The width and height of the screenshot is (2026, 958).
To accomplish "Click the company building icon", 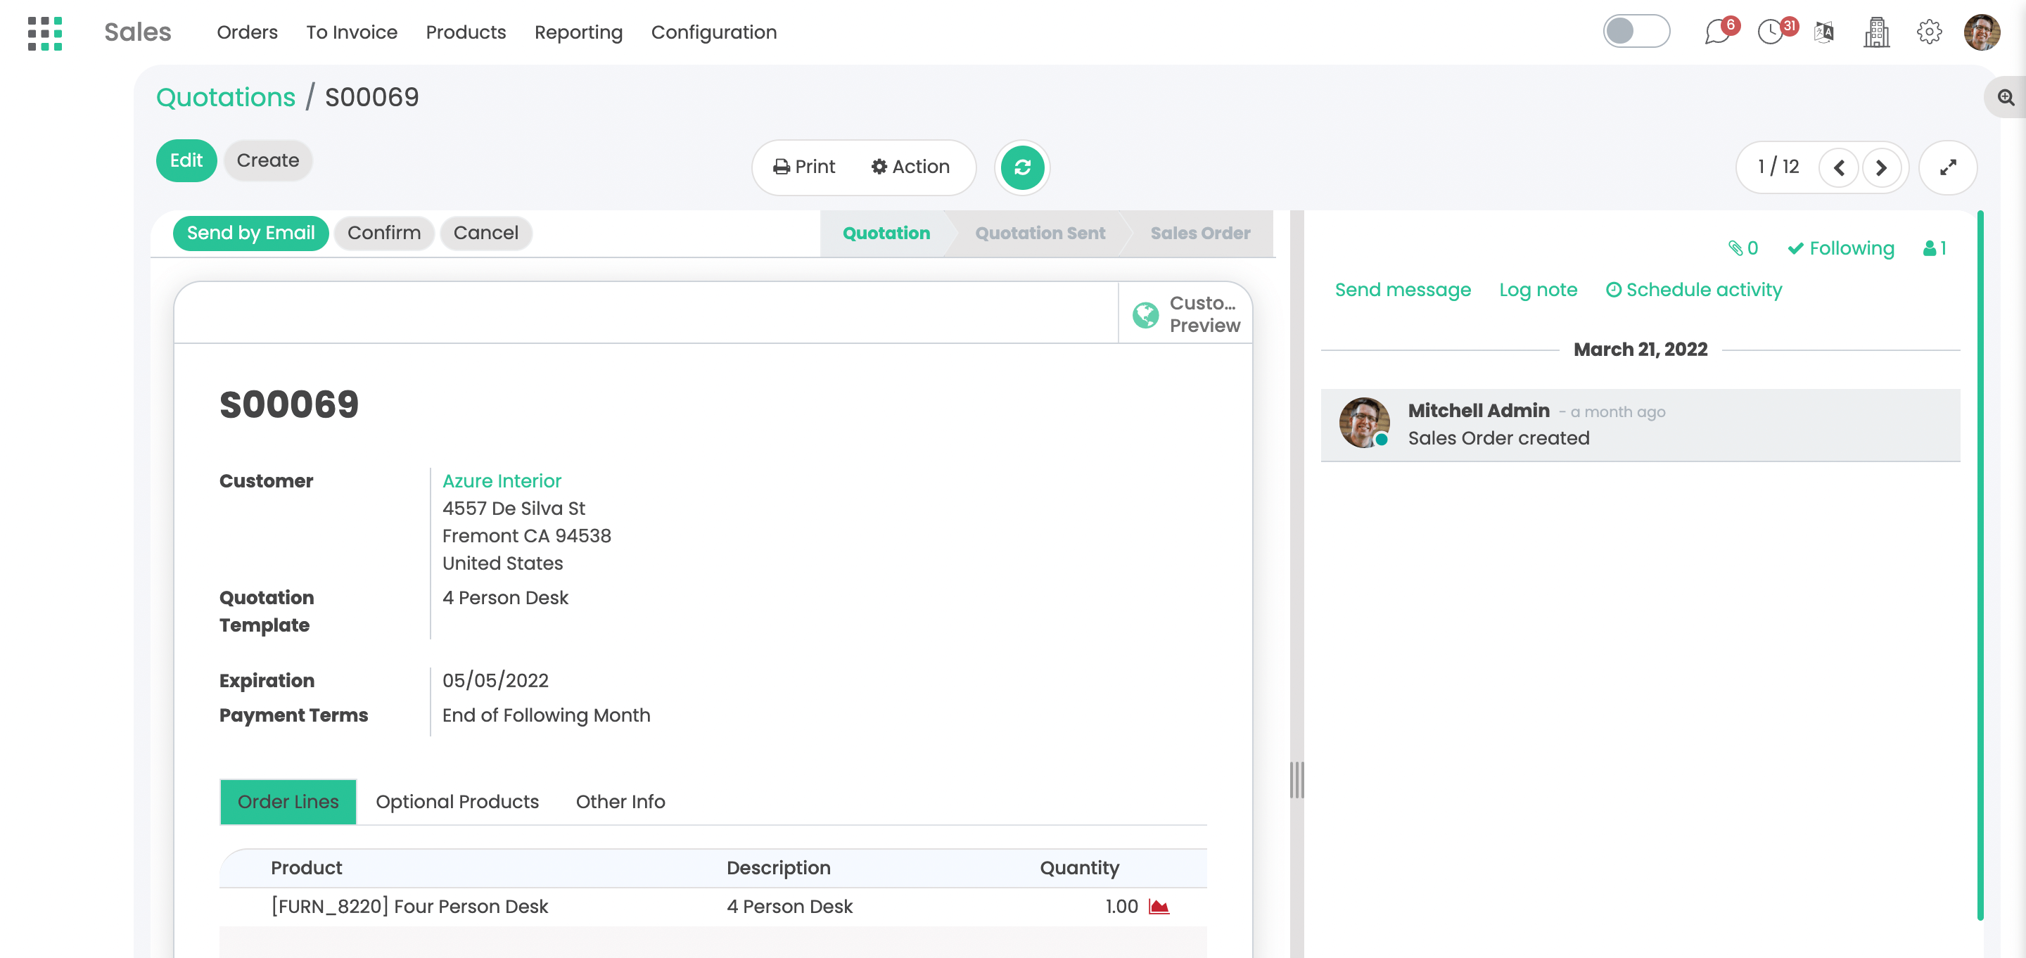I will 1877,33.
